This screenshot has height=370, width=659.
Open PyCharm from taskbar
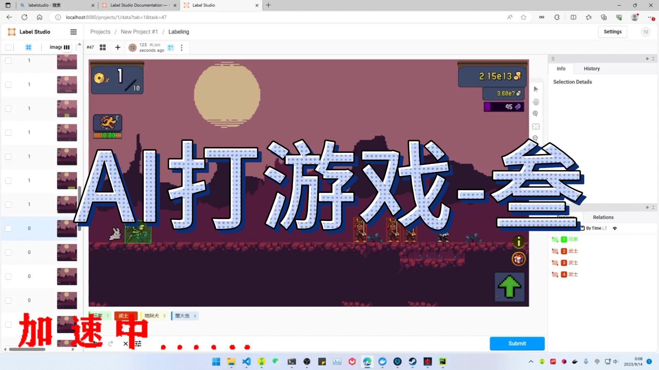click(x=443, y=362)
